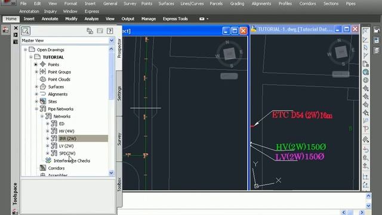Click the HV (4W) pipe network icon
This screenshot has height=215, width=382.
click(x=54, y=131)
